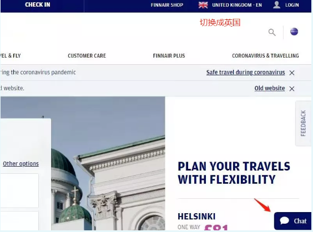Screen dimensions: 313x232
Task: Follow the Safe travel during coronavirus link
Action: tap(245, 73)
